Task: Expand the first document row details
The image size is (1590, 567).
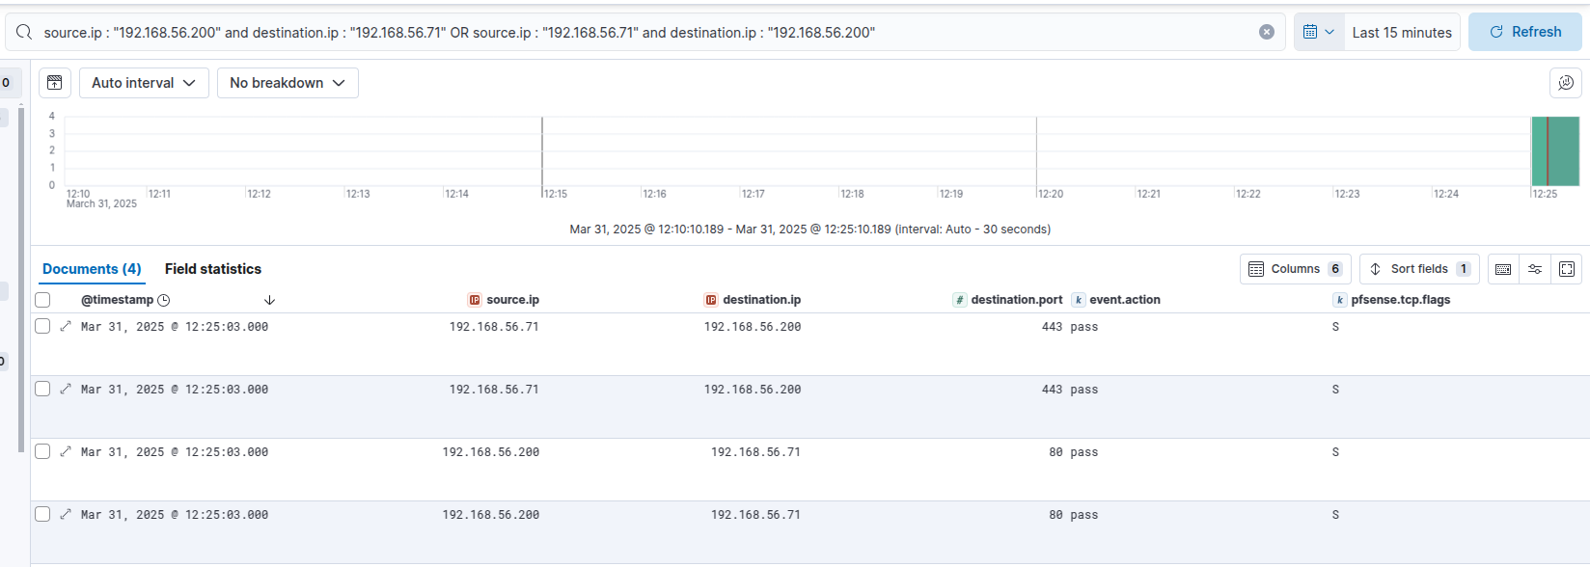Action: (66, 327)
